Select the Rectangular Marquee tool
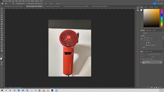 click(x=2, y=11)
